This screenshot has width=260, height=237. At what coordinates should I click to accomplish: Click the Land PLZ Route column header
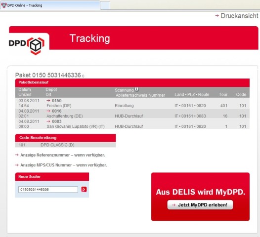pyautogui.click(x=192, y=95)
